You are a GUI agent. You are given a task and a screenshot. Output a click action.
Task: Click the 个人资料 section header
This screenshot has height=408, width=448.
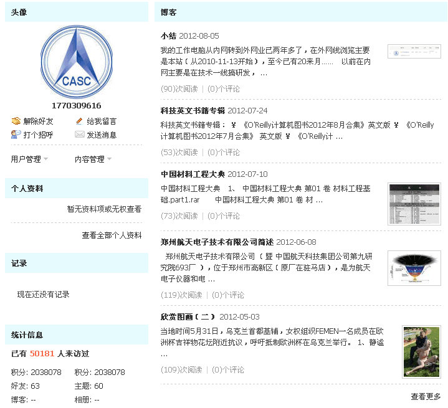click(x=77, y=188)
